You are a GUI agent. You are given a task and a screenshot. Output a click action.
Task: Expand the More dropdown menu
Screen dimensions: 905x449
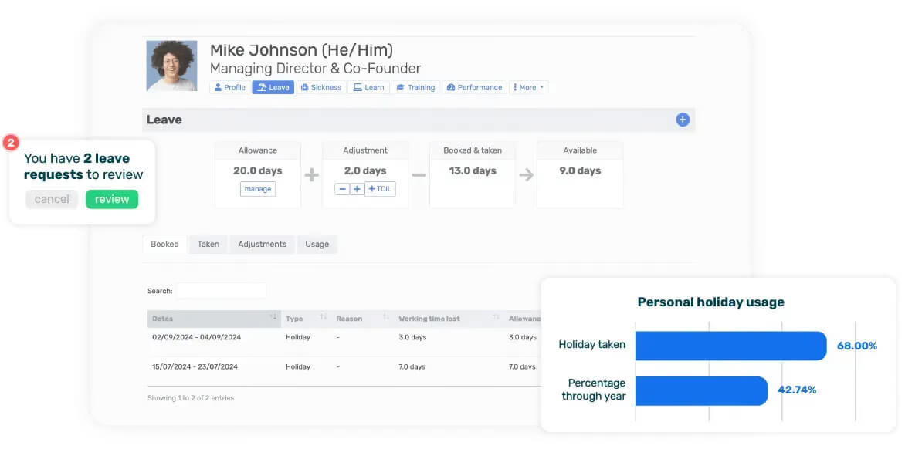click(529, 88)
